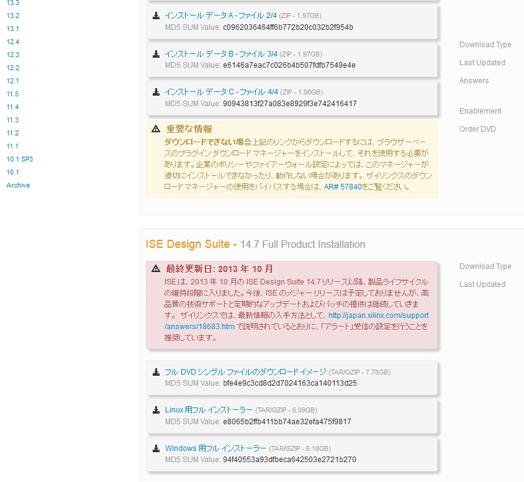This screenshot has height=482, width=524.
Task: Click Last Updated beside the 最終更新日 notice
Action: tap(482, 284)
